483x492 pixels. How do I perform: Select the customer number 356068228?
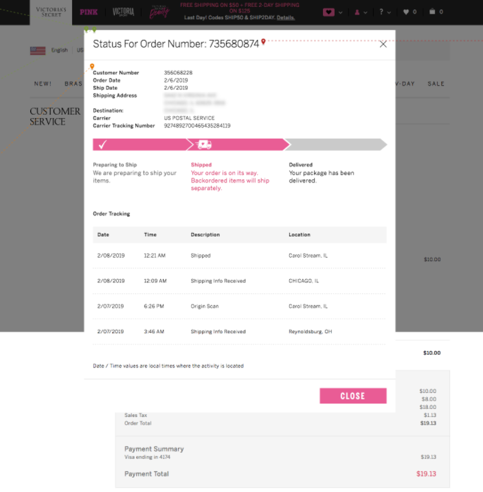(178, 72)
